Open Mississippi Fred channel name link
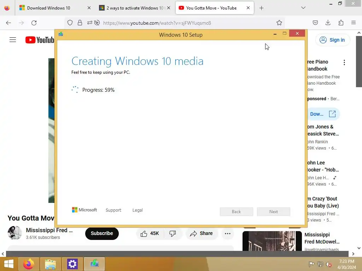This screenshot has width=362, height=271. (x=49, y=230)
